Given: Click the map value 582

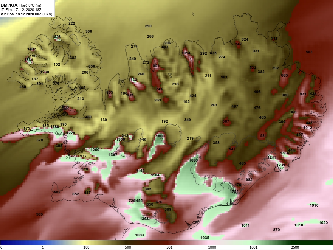Looking at the screenshot, I should tap(57, 192).
